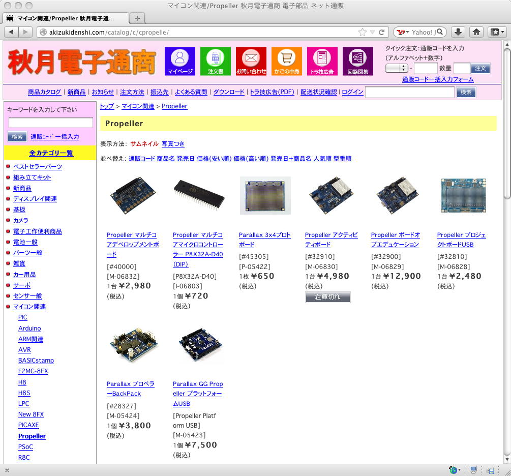The image size is (511, 476).
Task: Open 注文方法 in navigation bar
Action: (132, 92)
